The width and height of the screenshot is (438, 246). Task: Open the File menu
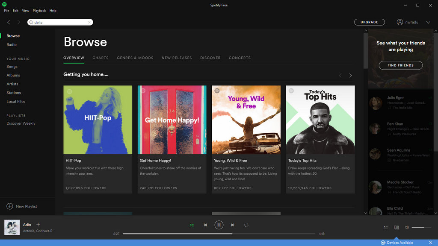6,11
